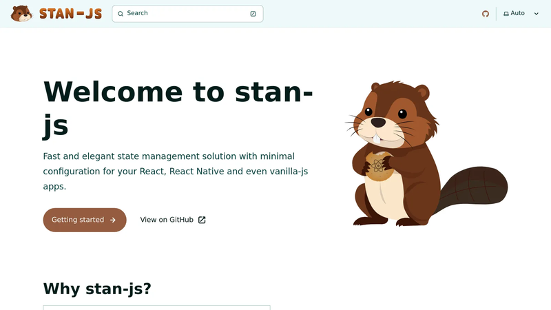
Task: Click the STAN-JS wordmark home link
Action: coord(71,14)
